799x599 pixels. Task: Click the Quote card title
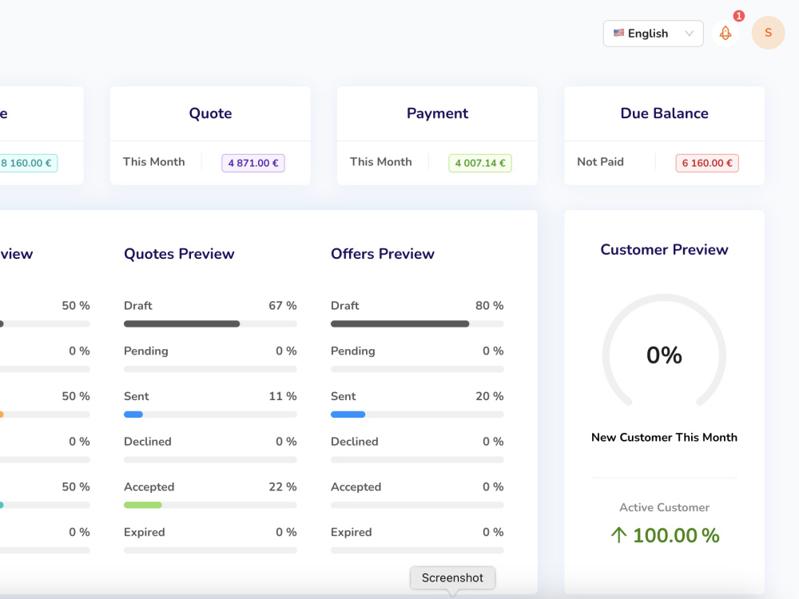[210, 113]
